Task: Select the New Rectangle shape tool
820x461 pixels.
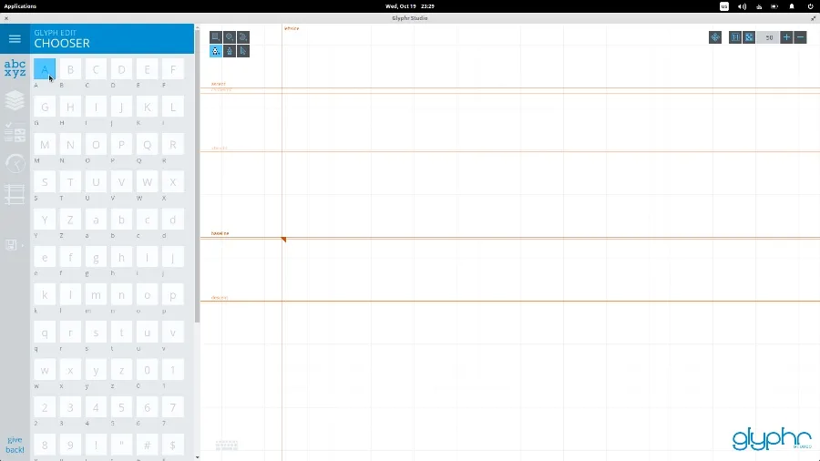Action: click(216, 37)
